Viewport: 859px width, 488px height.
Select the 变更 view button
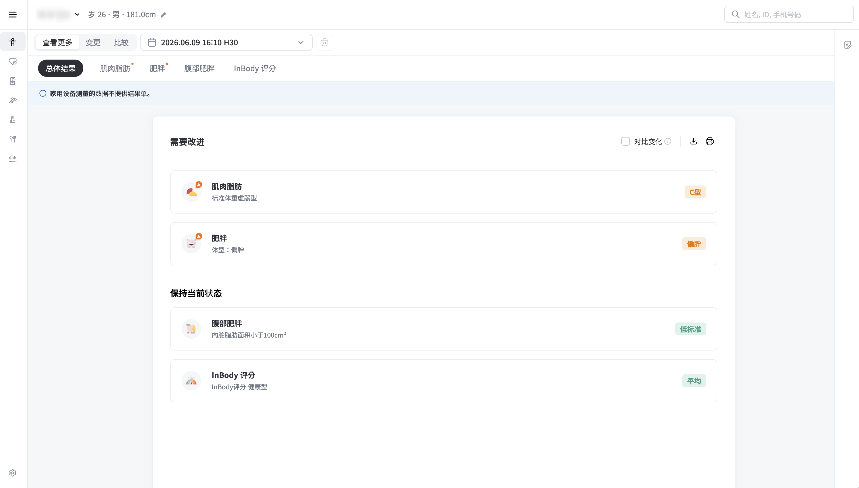tap(93, 43)
